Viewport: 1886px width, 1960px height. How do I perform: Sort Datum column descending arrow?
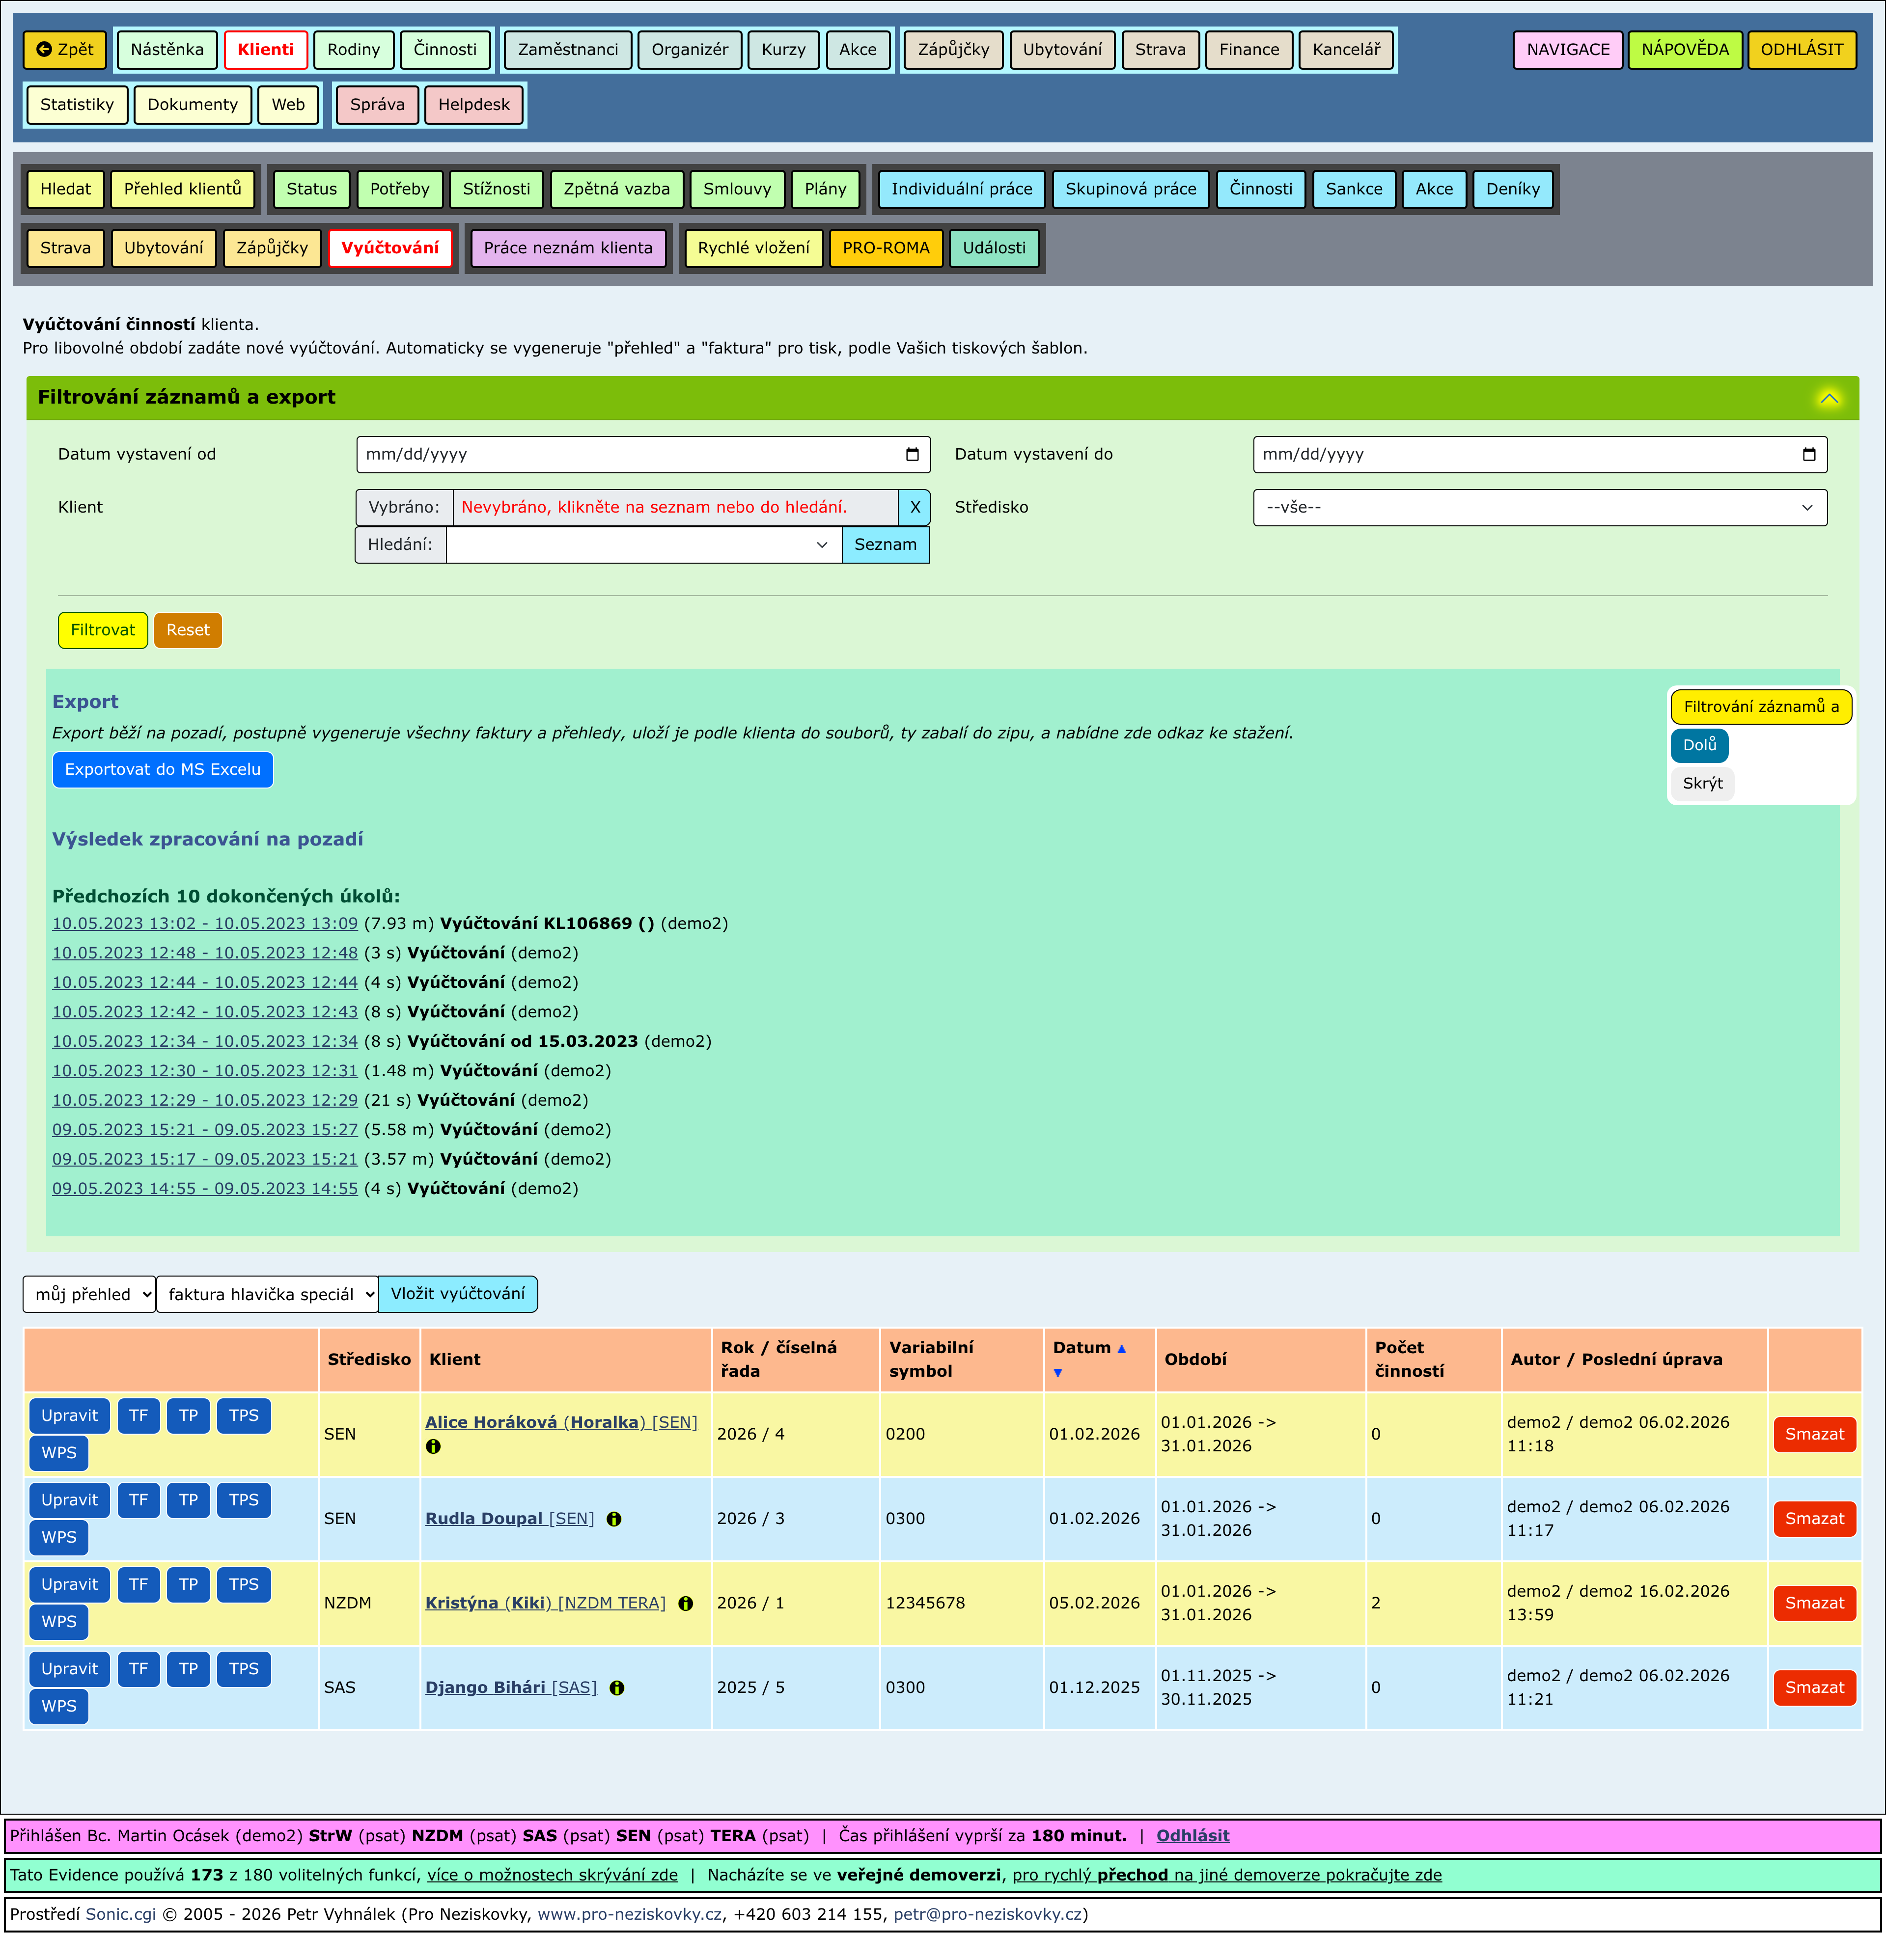pos(1057,1373)
